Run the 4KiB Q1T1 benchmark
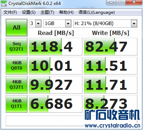The image size is (143, 130). 17,104
